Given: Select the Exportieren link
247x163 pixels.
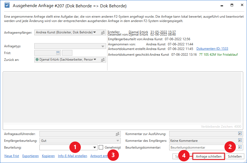Looking at the screenshot, I should 30,156.
